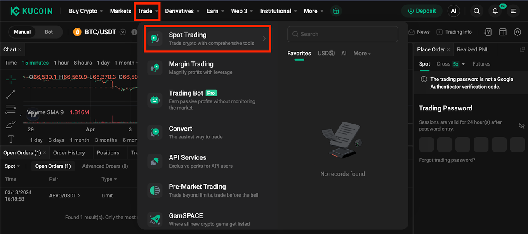This screenshot has height=234, width=528.
Task: Select the trend line drawing tool
Action: click(11, 94)
